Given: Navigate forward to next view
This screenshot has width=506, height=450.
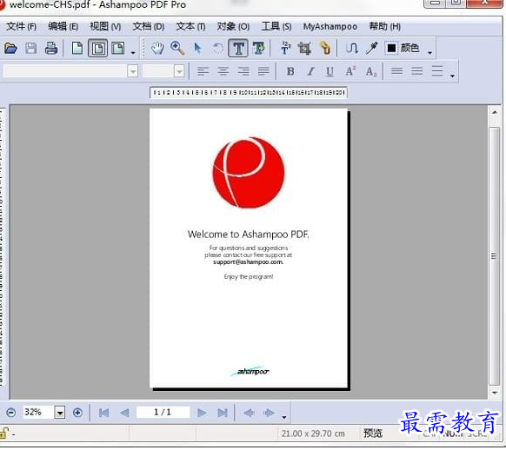Looking at the screenshot, I should 269,413.
